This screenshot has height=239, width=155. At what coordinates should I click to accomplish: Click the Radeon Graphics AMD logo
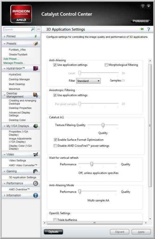[x=21, y=14]
